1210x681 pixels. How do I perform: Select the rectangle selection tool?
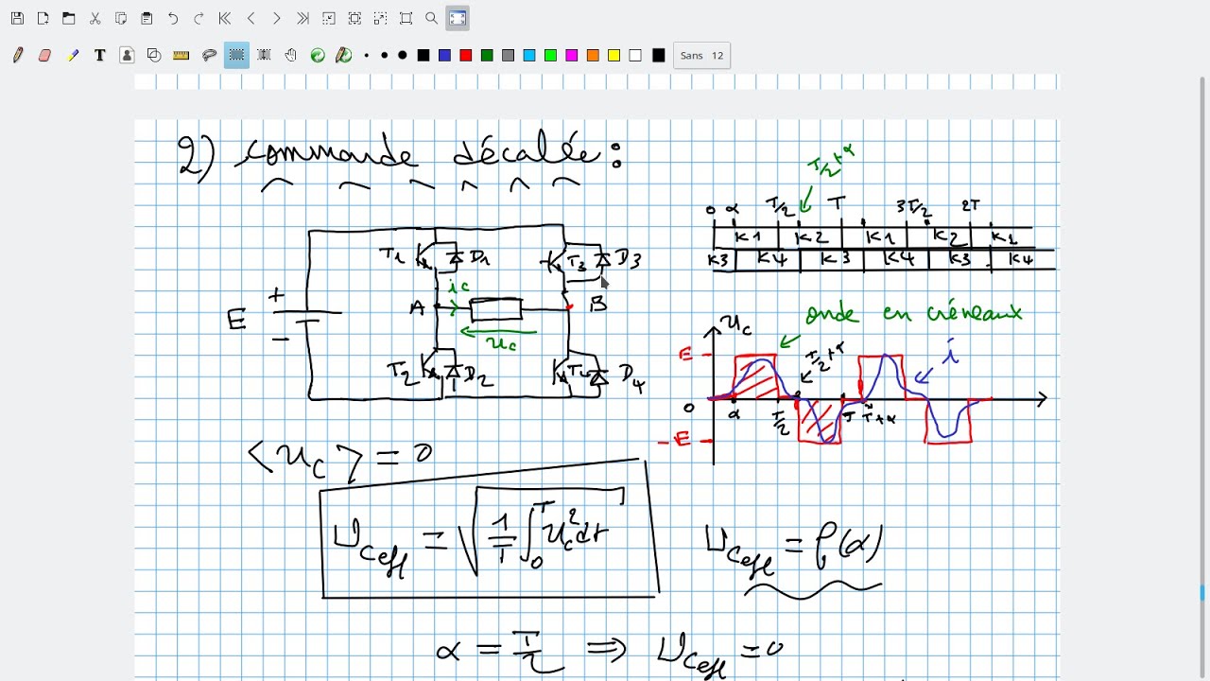coord(236,56)
